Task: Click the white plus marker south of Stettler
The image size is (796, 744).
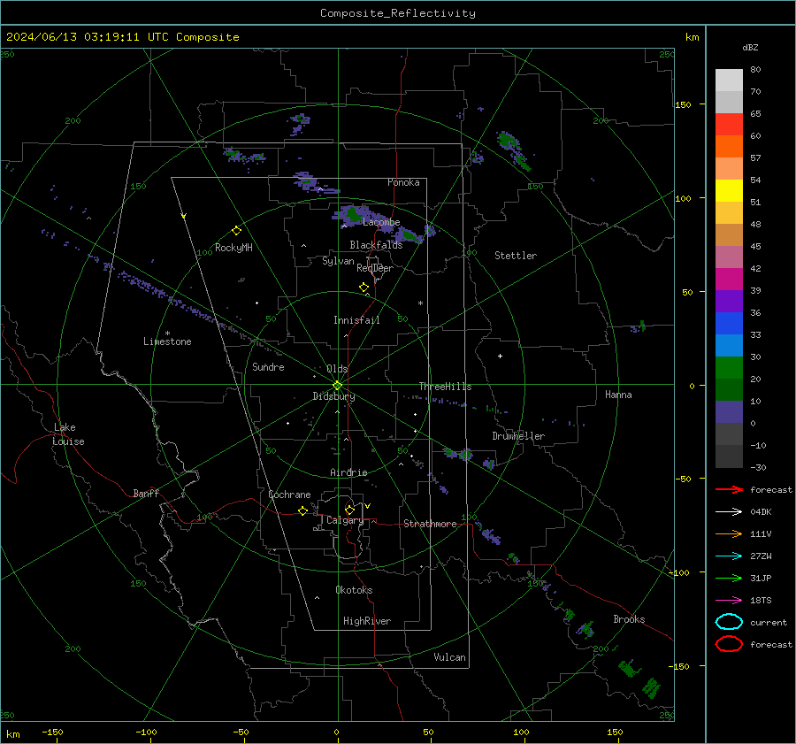Action: click(500, 356)
